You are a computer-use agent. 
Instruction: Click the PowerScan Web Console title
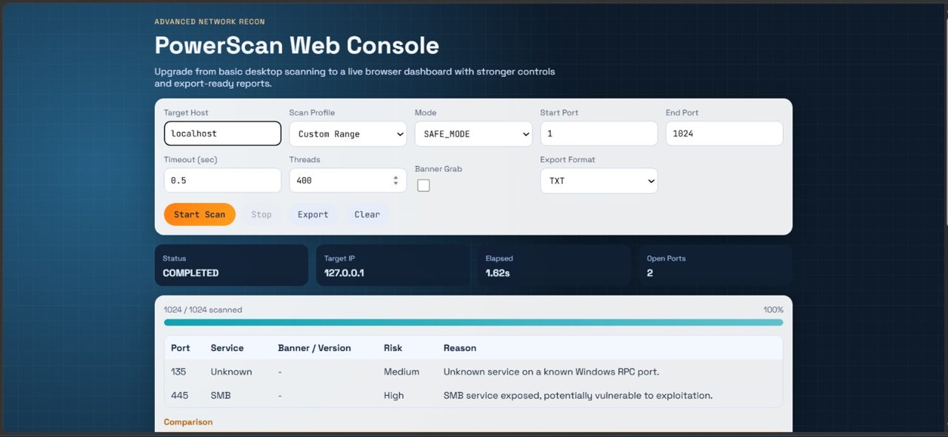(297, 45)
